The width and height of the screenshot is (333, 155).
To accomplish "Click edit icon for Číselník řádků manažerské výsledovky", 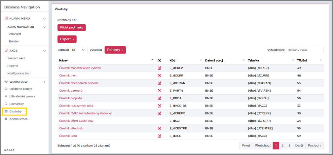I will 160,113.
